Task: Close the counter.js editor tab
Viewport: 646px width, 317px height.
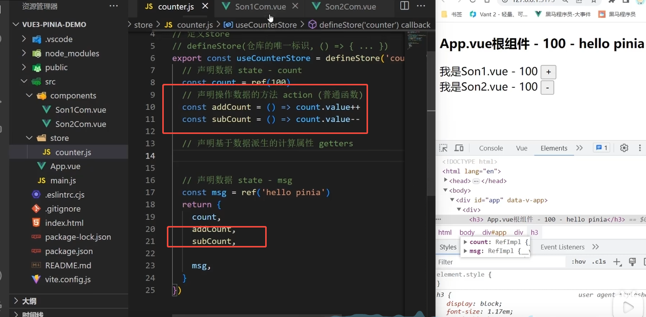Action: click(205, 6)
